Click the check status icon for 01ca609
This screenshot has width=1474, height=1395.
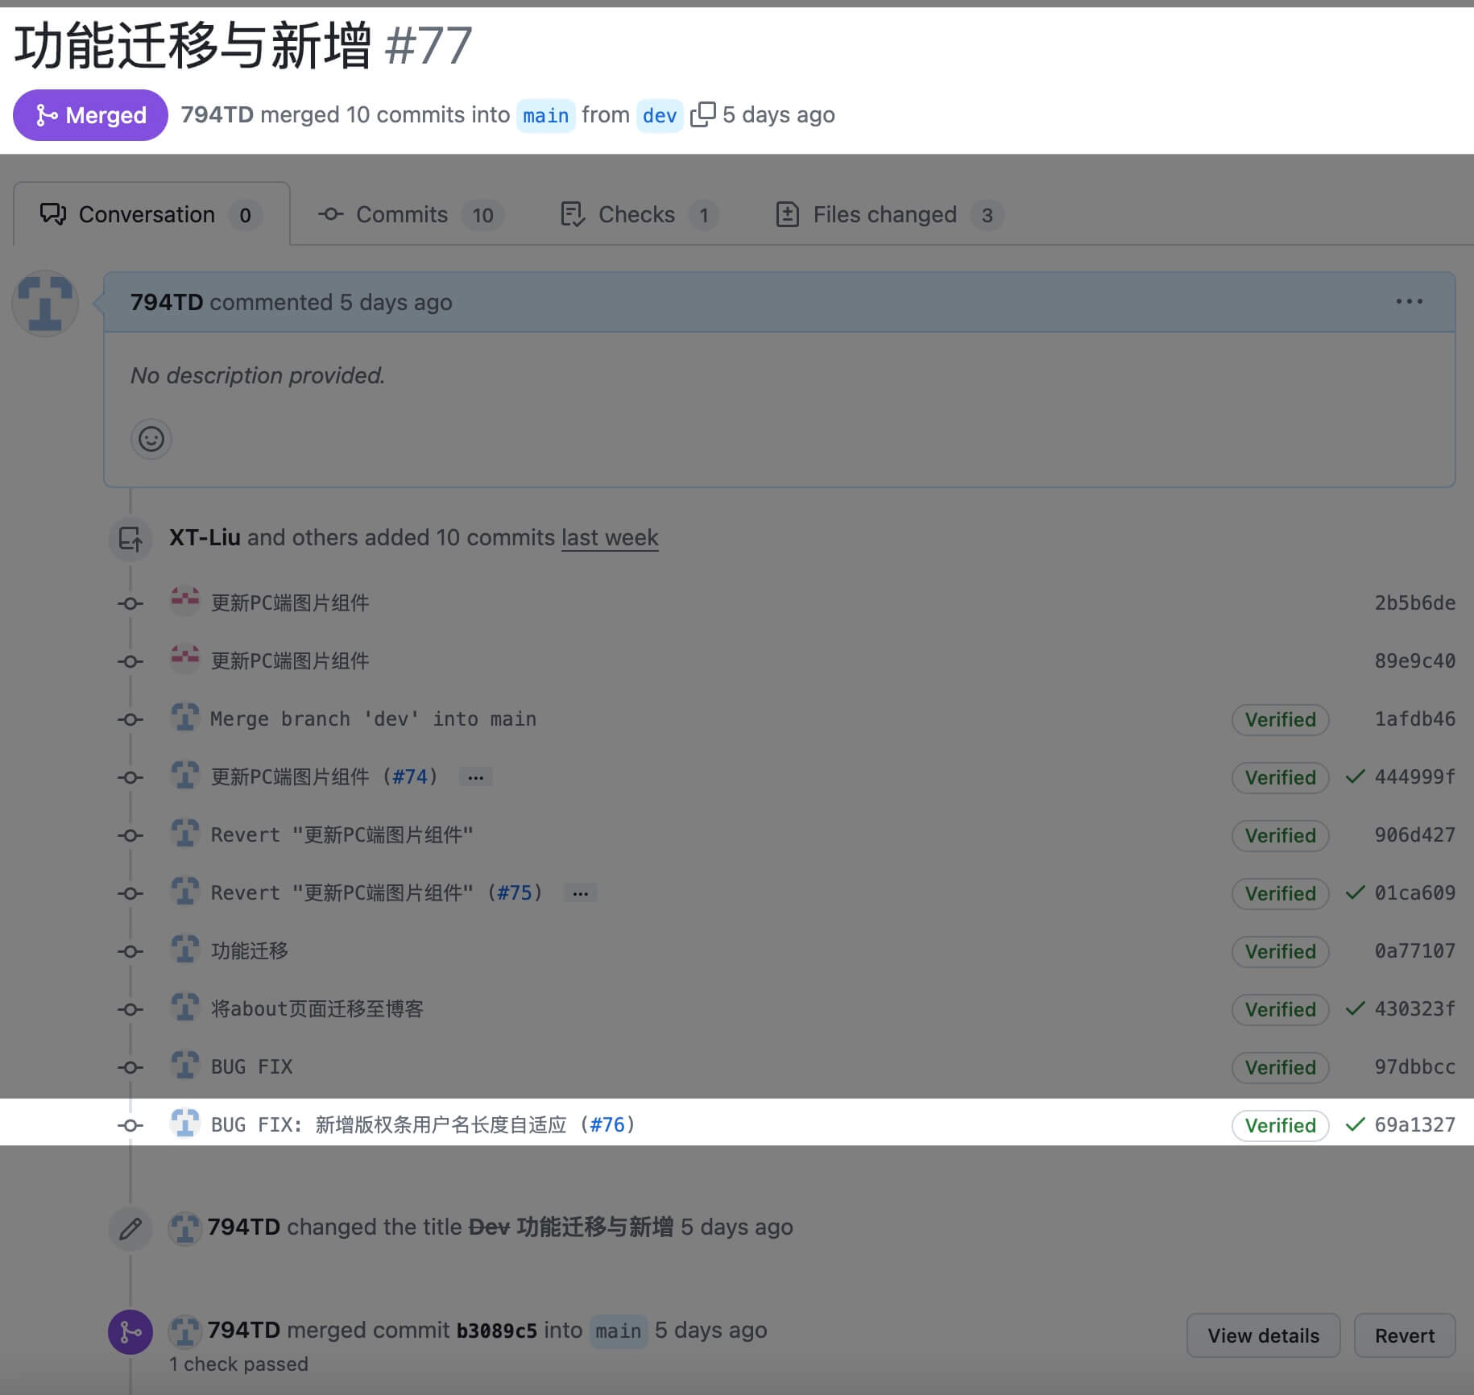[1356, 892]
